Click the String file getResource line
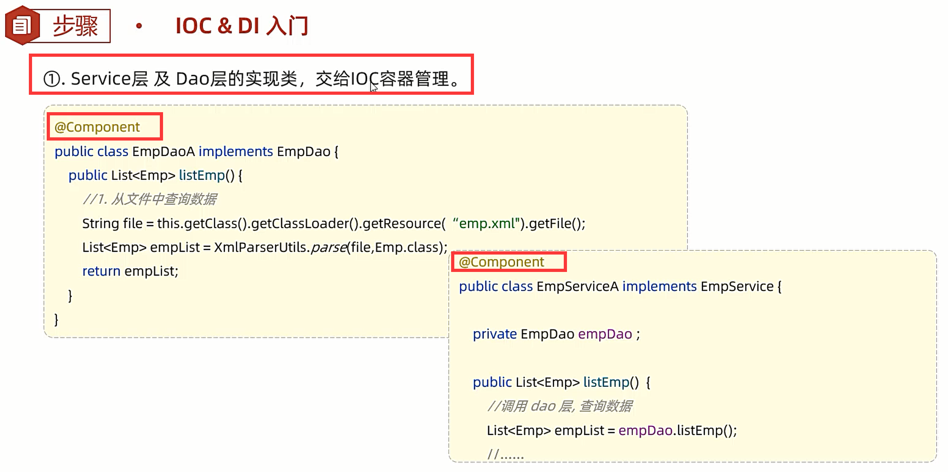 pos(334,223)
